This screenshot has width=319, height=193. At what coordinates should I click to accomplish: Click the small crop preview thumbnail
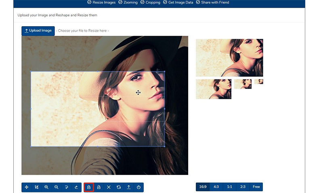point(243,84)
